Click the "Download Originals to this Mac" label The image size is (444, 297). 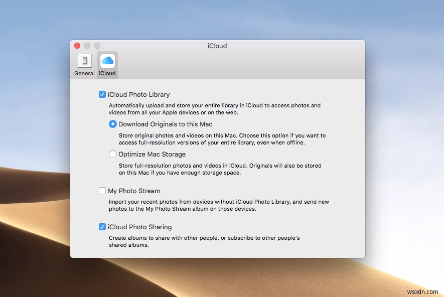pos(166,124)
